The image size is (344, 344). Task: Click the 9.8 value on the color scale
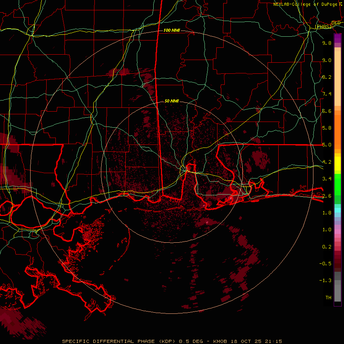tap(327, 43)
